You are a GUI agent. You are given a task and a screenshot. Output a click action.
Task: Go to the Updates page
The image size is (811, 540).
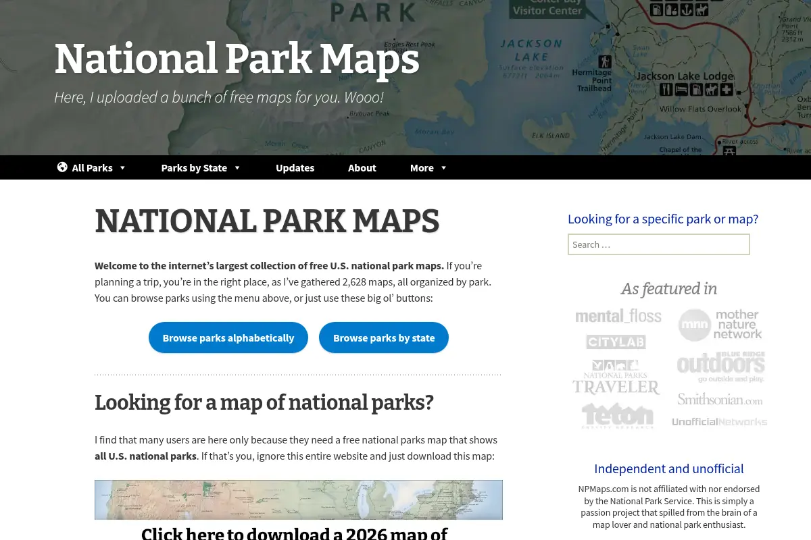coord(295,167)
